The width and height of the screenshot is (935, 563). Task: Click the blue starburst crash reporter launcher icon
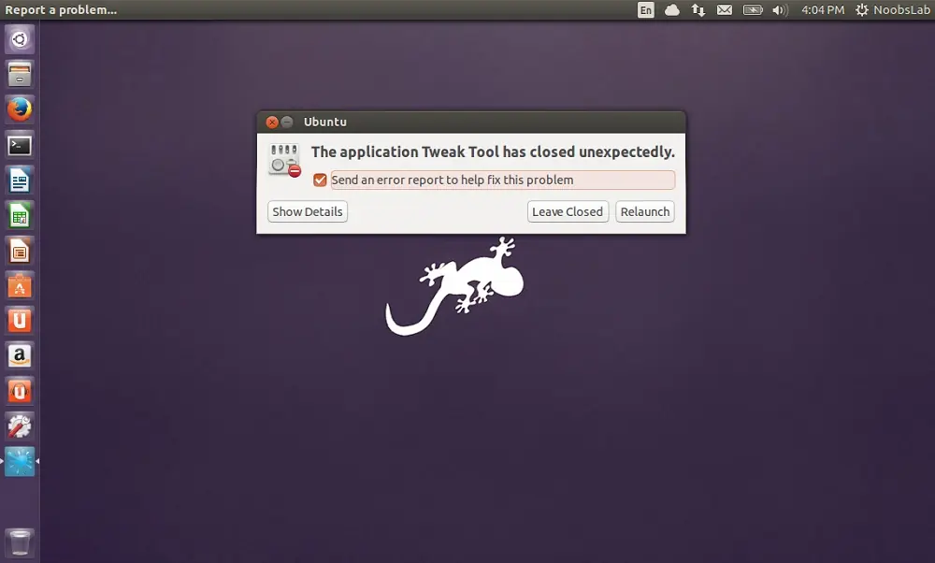[20, 462]
